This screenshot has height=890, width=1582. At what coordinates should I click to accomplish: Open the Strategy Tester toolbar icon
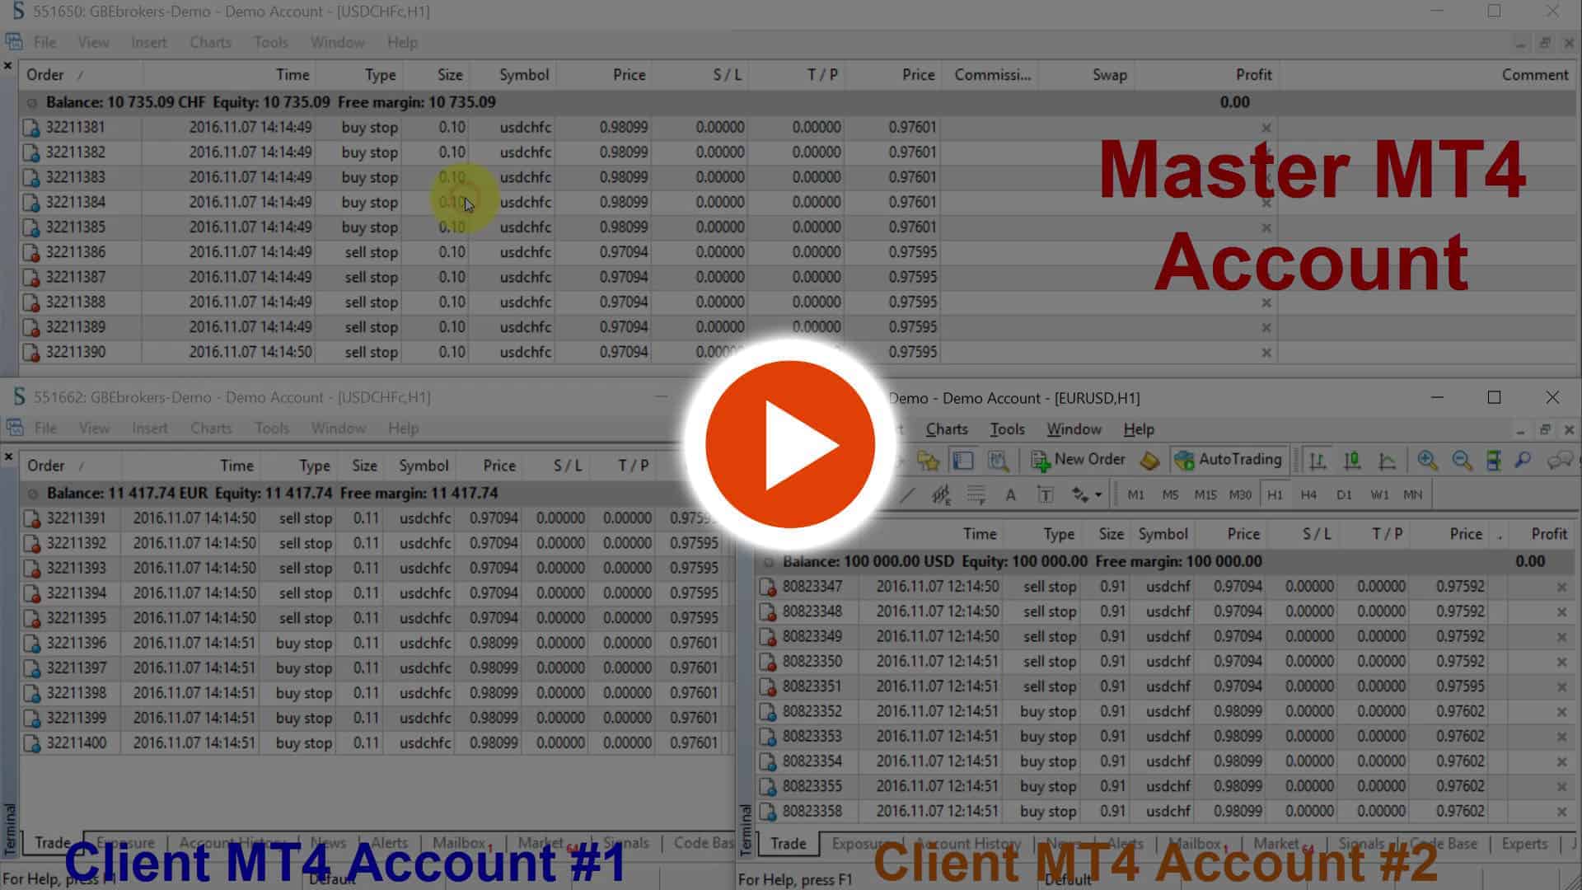pyautogui.click(x=998, y=461)
